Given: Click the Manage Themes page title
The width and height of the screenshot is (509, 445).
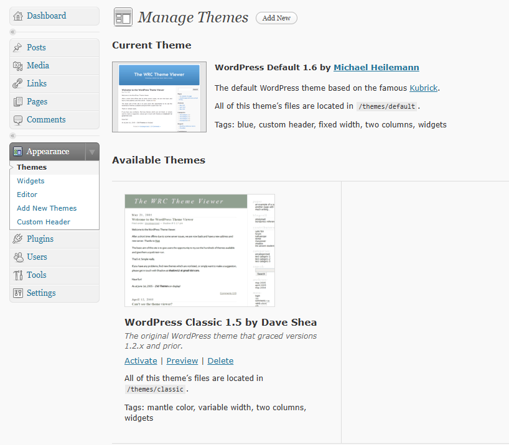Looking at the screenshot, I should [193, 17].
